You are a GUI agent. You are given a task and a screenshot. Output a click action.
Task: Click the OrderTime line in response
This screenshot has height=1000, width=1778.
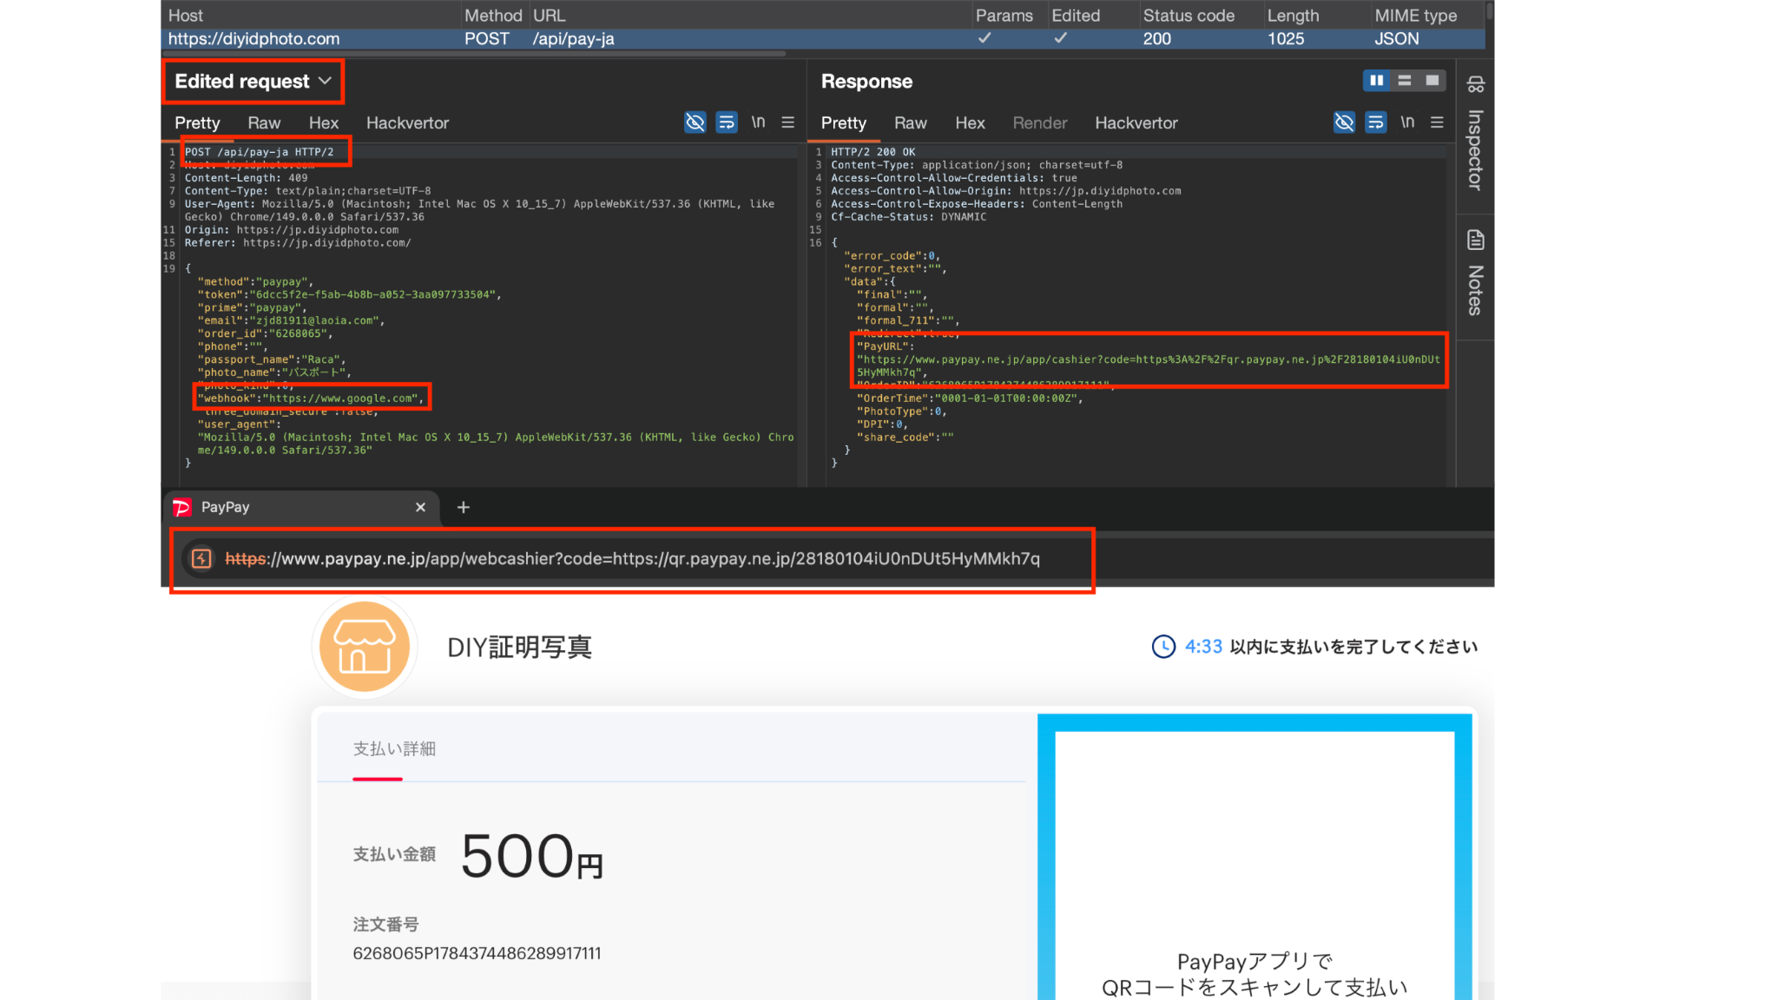[x=970, y=398]
